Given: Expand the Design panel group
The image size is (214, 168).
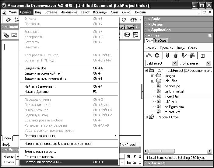Looking at the screenshot, I should tap(149, 24).
